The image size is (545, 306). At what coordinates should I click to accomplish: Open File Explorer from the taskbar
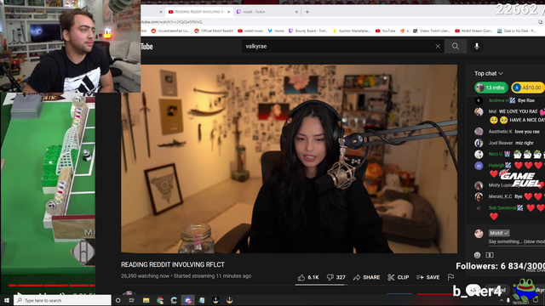click(x=146, y=300)
